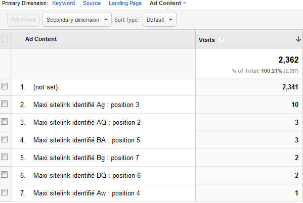Image resolution: width=303 pixels, height=203 pixels.
Task: Check the box for the (not set) row
Action: [x=4, y=86]
